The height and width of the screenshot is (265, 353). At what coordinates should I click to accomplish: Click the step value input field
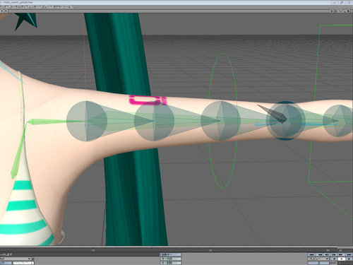[345, 263]
